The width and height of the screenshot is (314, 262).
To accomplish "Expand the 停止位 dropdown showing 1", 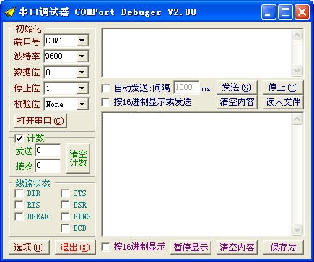I will pyautogui.click(x=82, y=88).
